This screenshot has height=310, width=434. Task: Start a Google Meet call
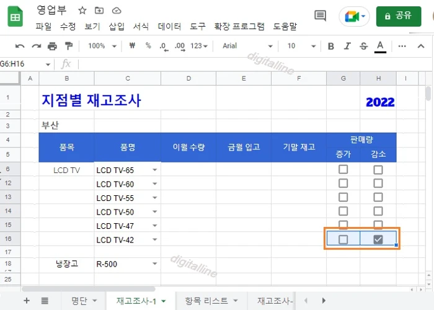355,16
